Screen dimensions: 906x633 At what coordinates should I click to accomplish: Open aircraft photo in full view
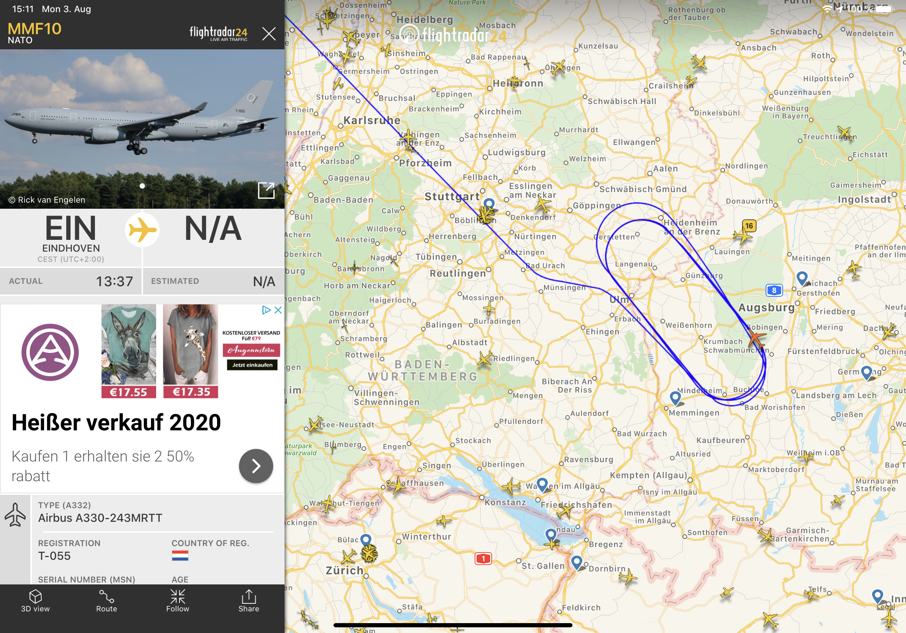(x=266, y=190)
